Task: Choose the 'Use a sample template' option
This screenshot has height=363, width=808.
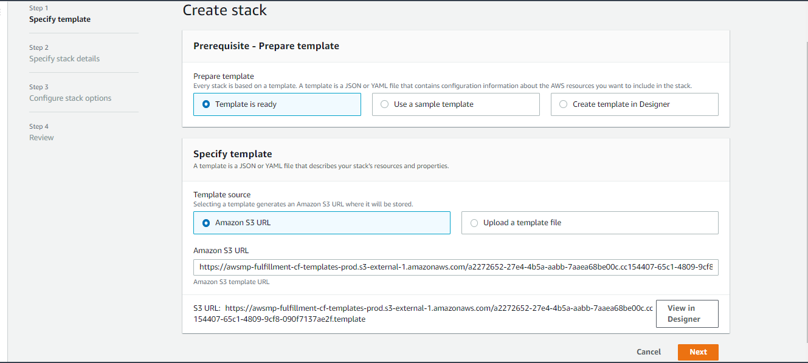Action: click(385, 104)
